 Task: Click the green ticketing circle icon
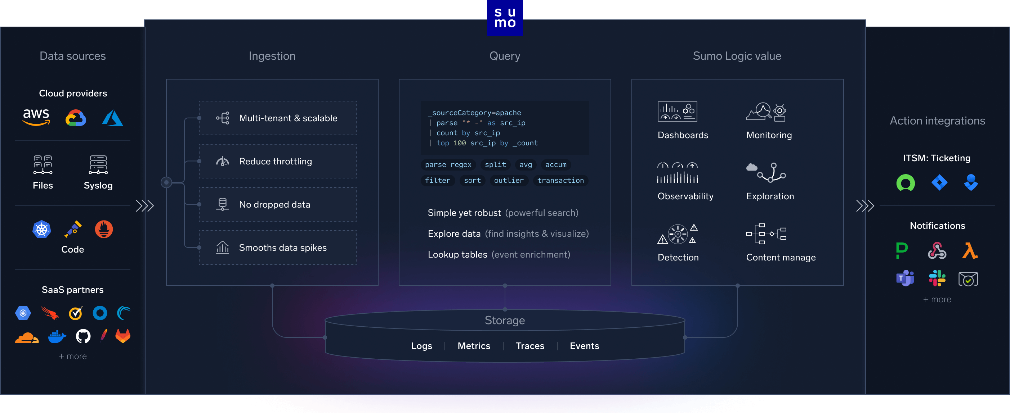906,182
